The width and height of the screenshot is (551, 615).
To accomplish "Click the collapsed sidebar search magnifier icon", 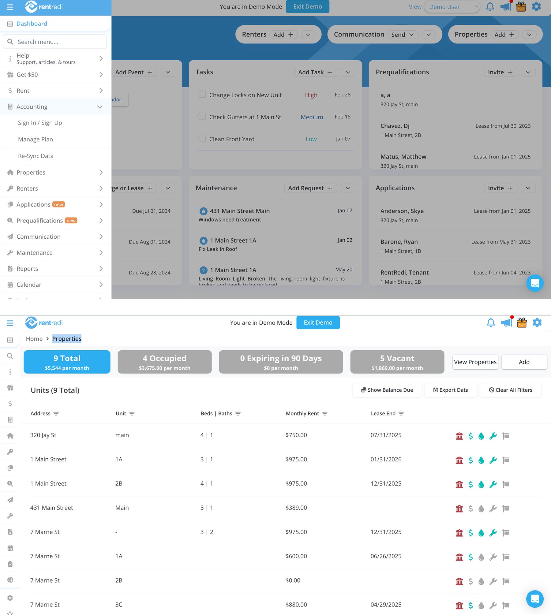I will (10, 356).
